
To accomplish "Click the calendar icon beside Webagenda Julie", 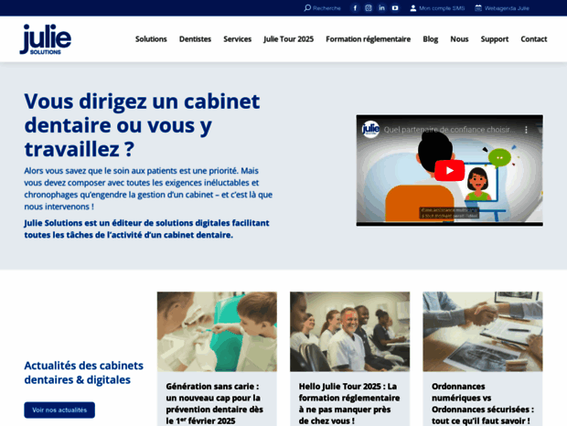I will 478,8.
